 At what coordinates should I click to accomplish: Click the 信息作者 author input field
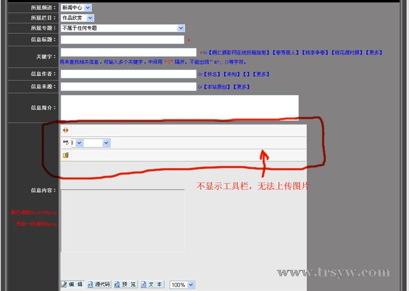[128, 74]
